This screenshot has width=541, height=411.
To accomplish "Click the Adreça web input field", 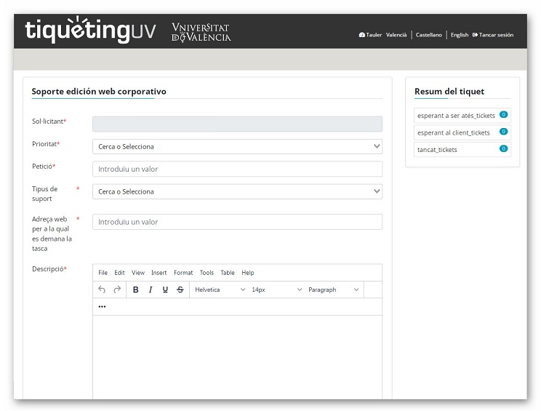I will (x=237, y=222).
